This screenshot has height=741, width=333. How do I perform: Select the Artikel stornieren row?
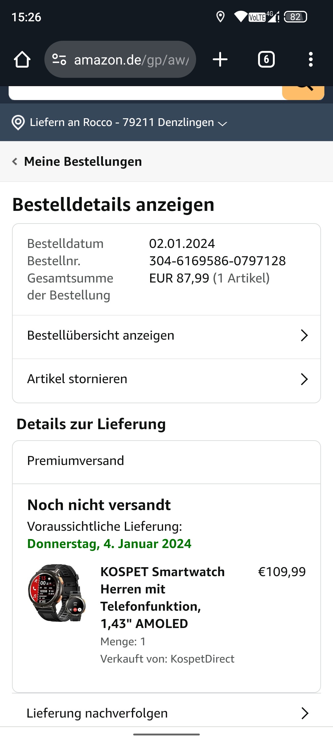[x=77, y=379]
